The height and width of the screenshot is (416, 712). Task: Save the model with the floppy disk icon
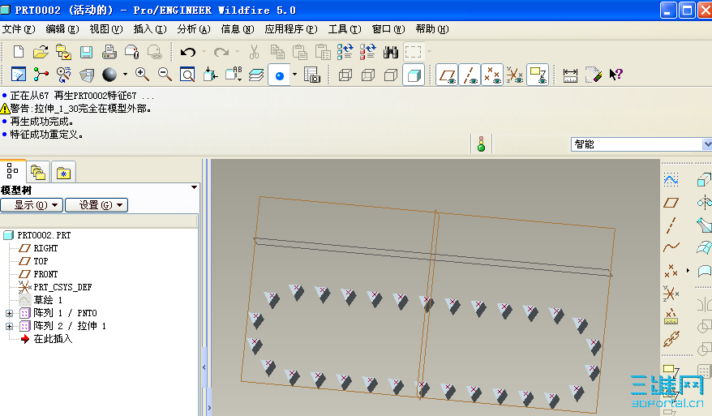point(86,52)
